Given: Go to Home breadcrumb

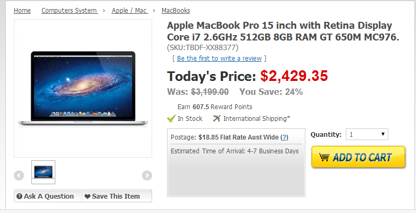Looking at the screenshot, I should pos(22,11).
